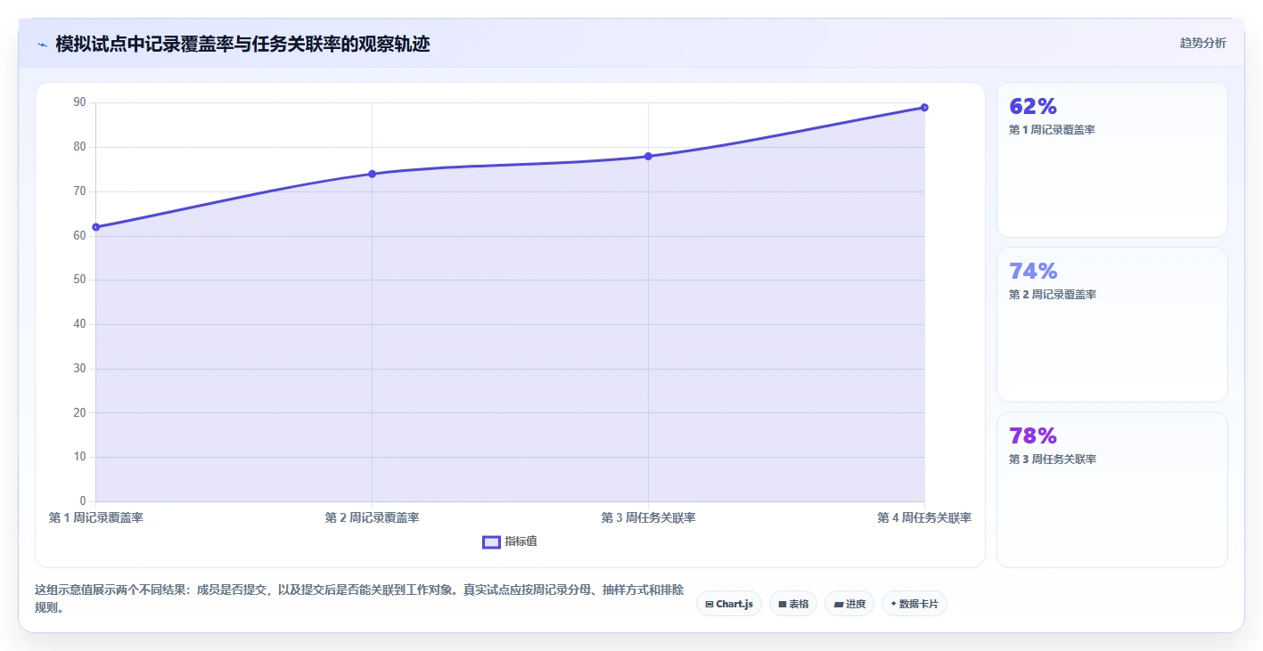
Task: Click the 62% value text
Action: click(x=1032, y=106)
